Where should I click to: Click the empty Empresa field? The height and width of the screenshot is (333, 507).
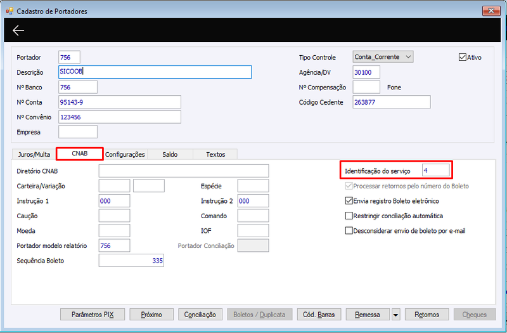point(77,132)
